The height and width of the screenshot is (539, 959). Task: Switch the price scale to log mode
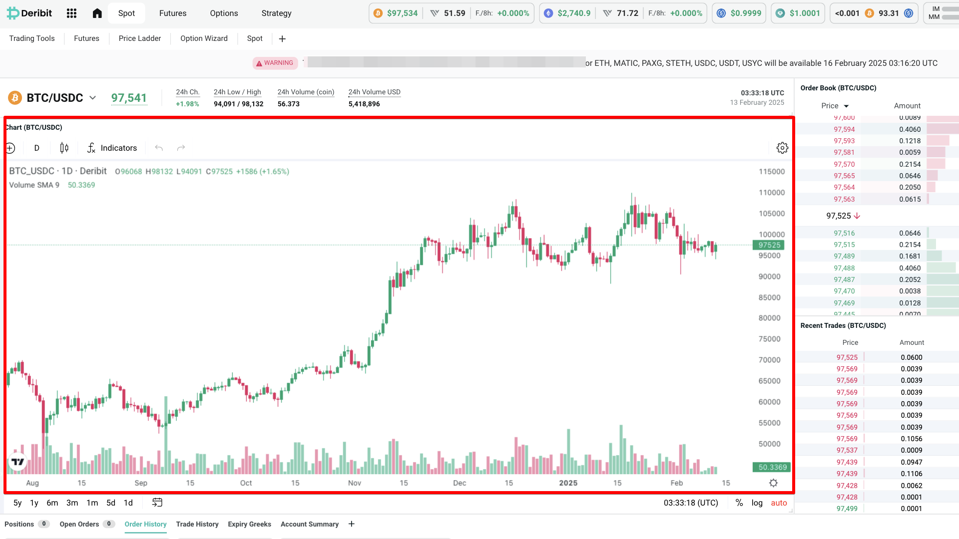coord(757,503)
